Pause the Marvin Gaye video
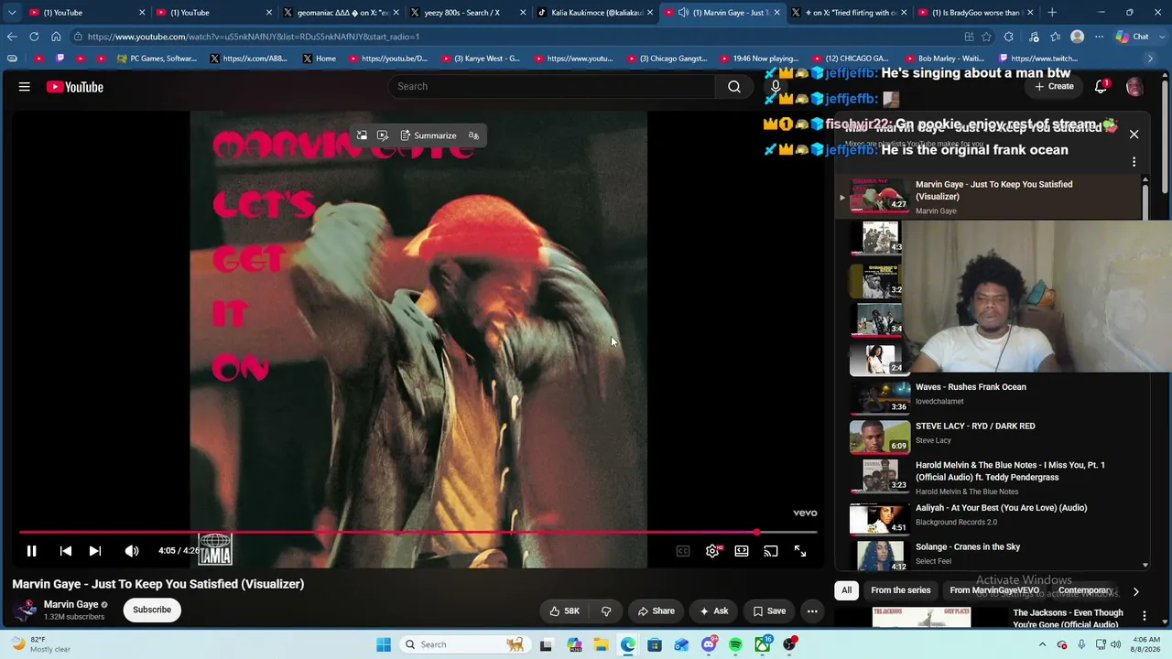The width and height of the screenshot is (1172, 659). tap(31, 551)
